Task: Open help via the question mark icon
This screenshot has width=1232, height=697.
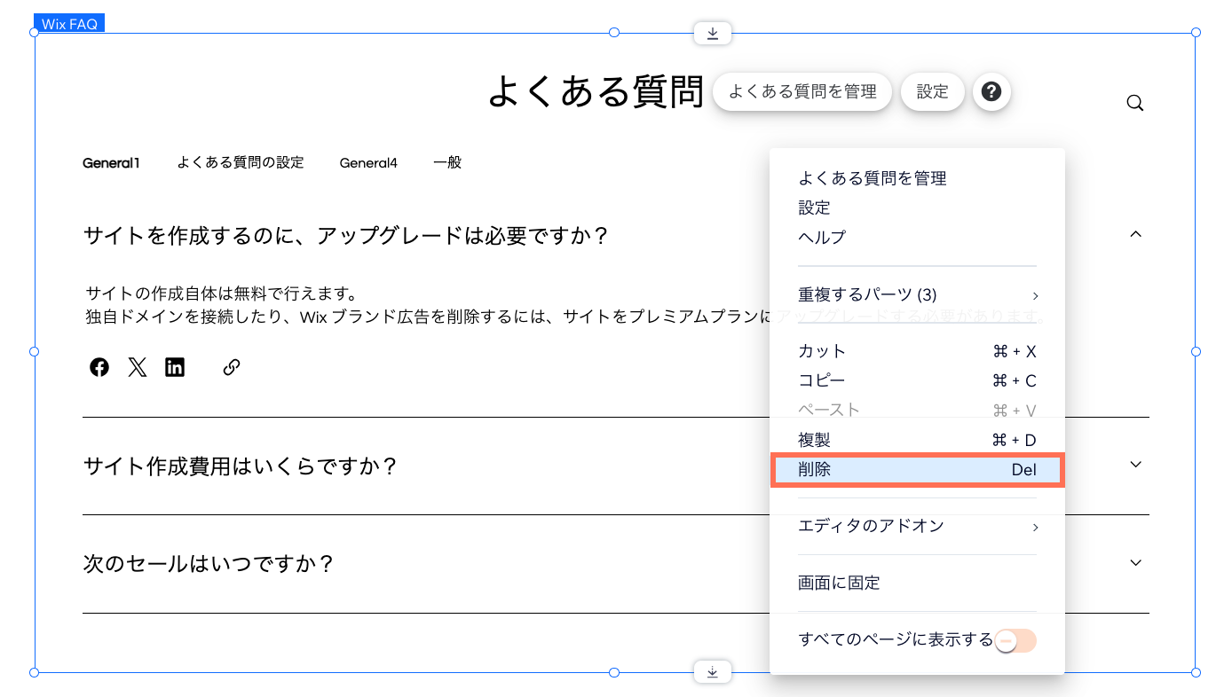Action: [x=991, y=91]
